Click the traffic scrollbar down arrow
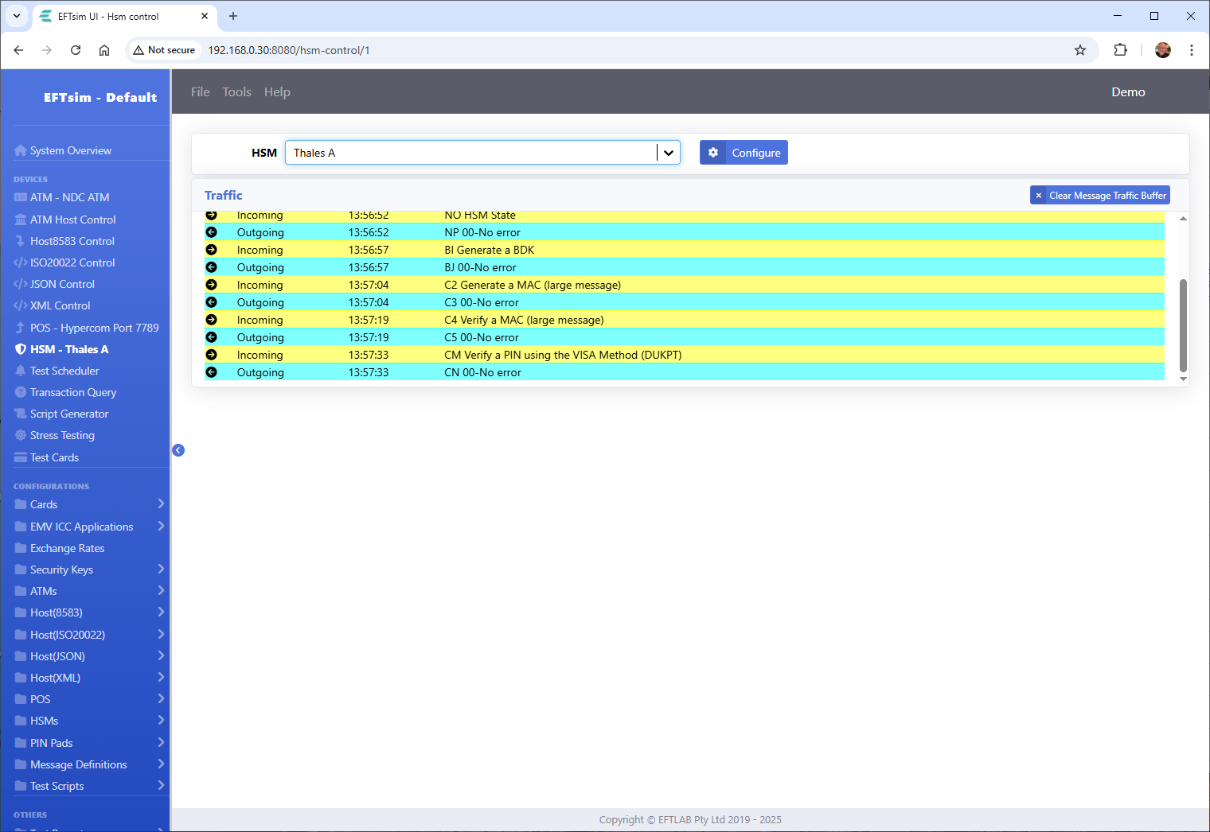 click(x=1183, y=379)
